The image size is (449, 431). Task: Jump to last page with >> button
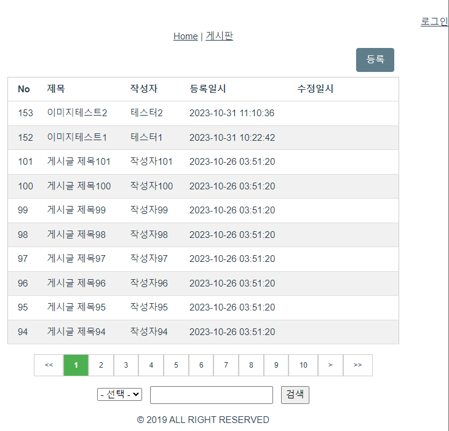pos(357,365)
